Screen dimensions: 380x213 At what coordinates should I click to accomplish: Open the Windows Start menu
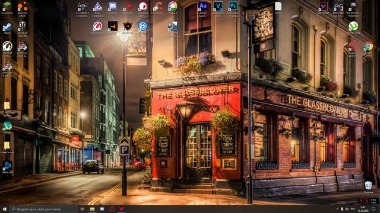(x=5, y=209)
